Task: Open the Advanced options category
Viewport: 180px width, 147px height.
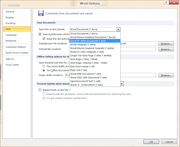Action: pos(17,41)
